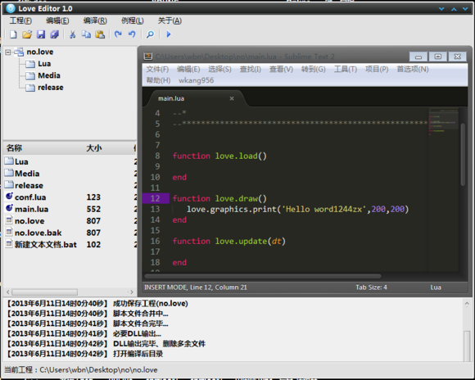The width and height of the screenshot is (475, 380).
Task: Open the wkang956 menu item
Action: [196, 80]
